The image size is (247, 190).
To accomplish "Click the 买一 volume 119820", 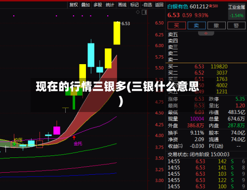I will (219, 67).
